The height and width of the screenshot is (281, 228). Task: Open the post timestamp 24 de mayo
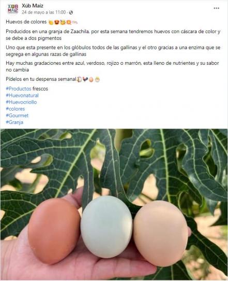pos(44,12)
